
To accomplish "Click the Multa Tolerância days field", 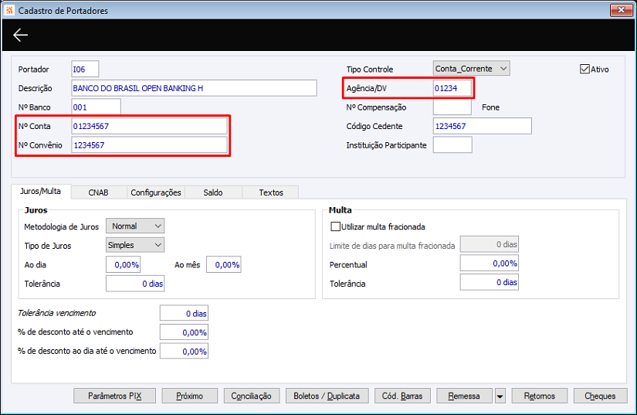I will point(489,282).
